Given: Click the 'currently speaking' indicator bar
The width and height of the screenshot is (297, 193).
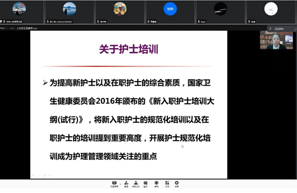Looking at the screenshot, I should [282, 29].
